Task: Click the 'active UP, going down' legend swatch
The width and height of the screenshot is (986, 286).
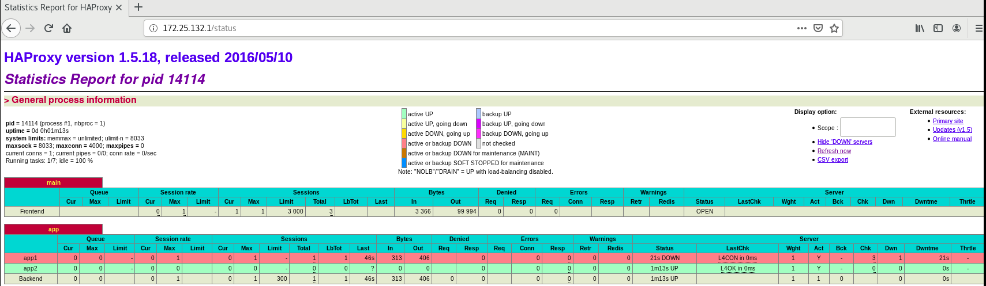Action: click(404, 124)
